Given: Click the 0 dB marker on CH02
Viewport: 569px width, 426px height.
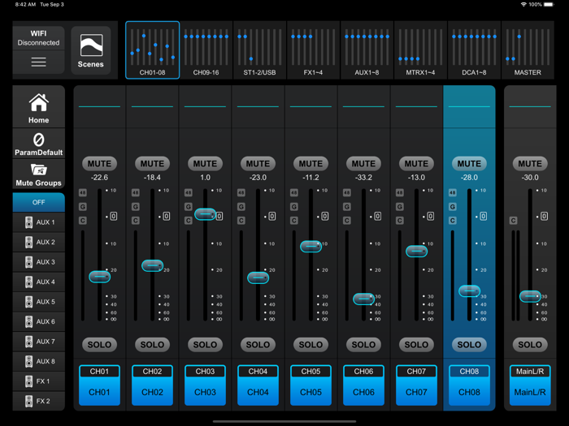Looking at the screenshot, I should 166,217.
